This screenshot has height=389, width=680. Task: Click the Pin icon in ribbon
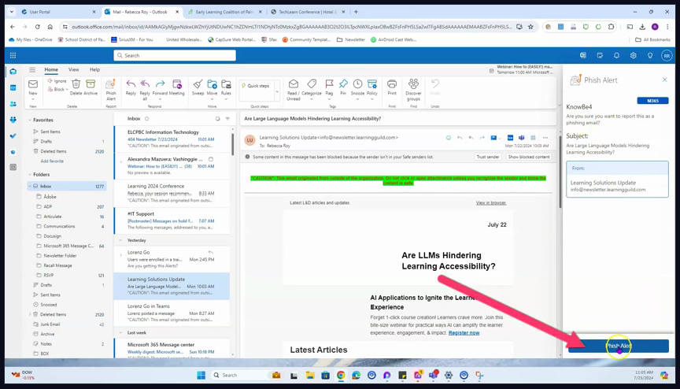tap(343, 83)
